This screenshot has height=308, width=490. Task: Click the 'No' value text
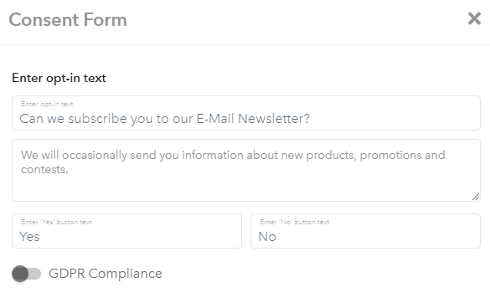(267, 237)
